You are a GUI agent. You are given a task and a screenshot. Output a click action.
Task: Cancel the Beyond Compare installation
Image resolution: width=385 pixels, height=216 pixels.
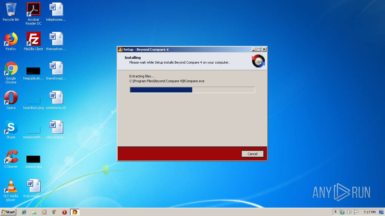click(252, 154)
